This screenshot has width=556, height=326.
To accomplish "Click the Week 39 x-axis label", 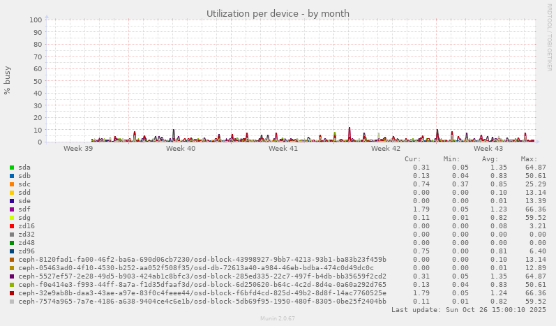I will pyautogui.click(x=78, y=149).
